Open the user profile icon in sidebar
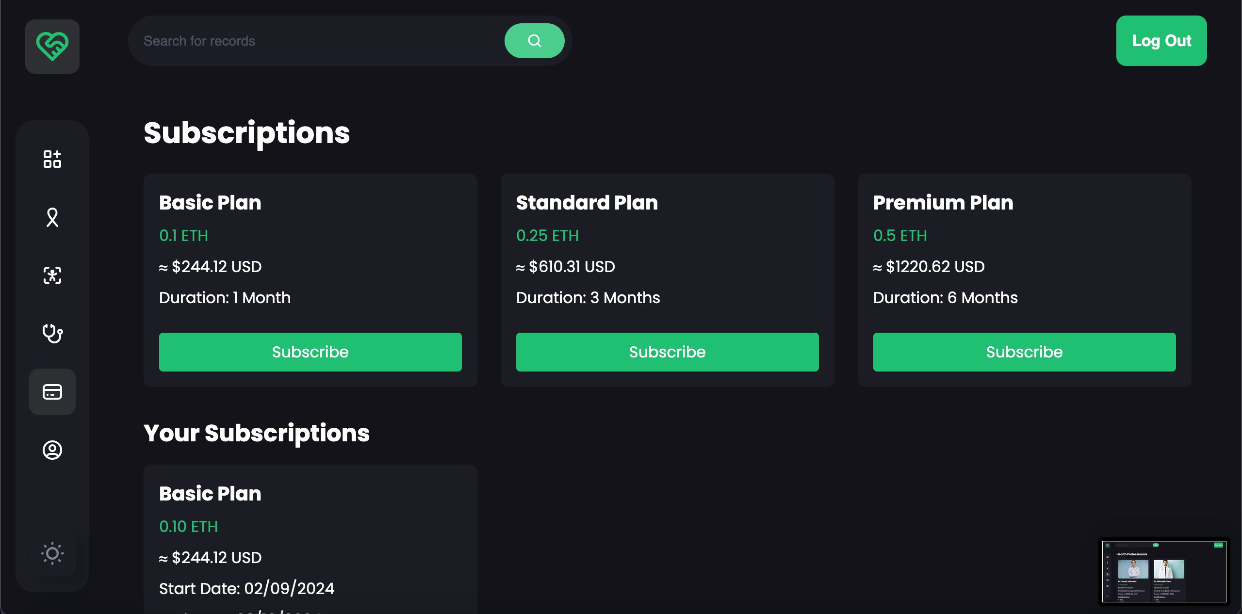1242x614 pixels. click(x=52, y=450)
